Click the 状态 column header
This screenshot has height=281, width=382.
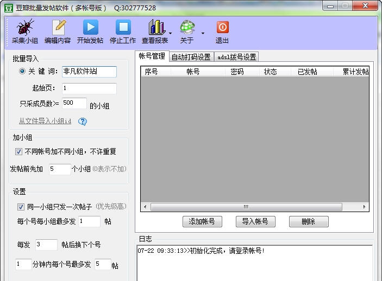tap(275, 72)
